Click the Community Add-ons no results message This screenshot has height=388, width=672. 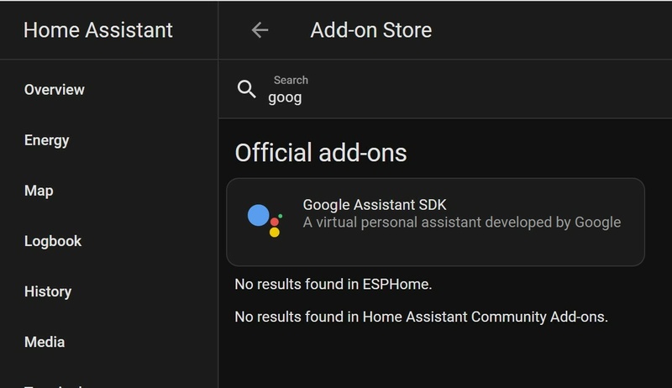point(422,317)
